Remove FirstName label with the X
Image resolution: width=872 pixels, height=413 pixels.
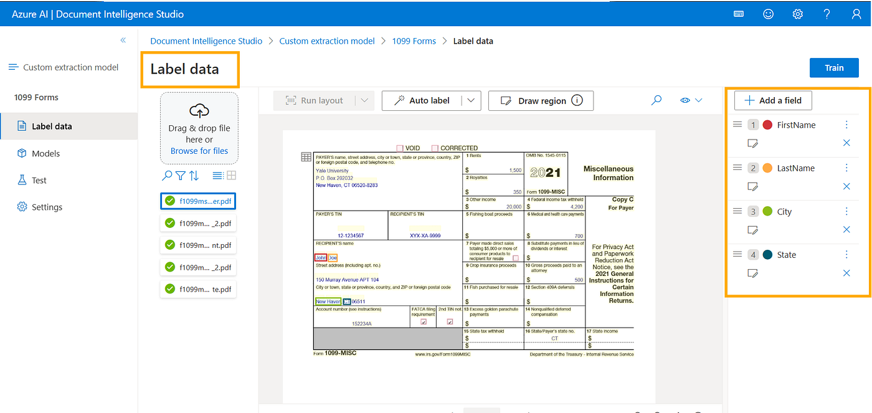tap(846, 143)
